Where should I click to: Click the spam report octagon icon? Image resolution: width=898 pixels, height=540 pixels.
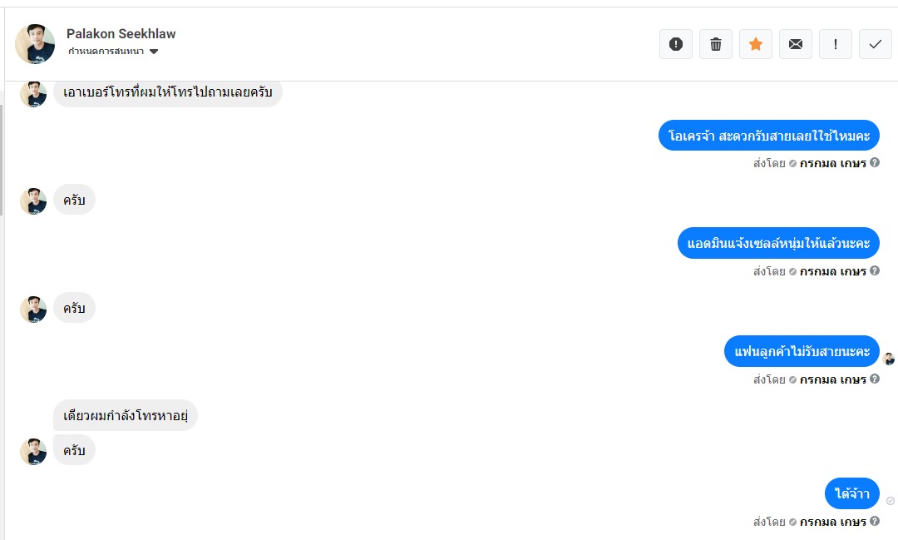tap(676, 44)
